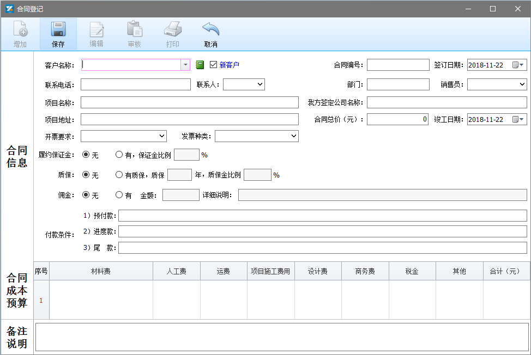Open the 销售员 dropdown
The width and height of the screenshot is (531, 355).
(x=522, y=84)
